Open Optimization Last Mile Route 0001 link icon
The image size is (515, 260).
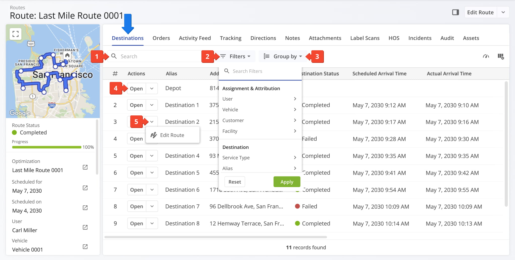tap(85, 167)
